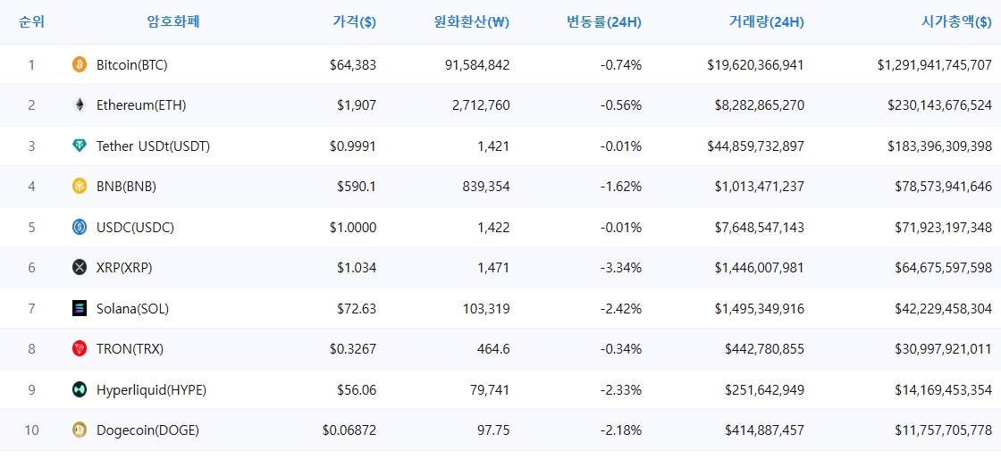
Task: Select the won value 839,354
Action: coord(486,186)
